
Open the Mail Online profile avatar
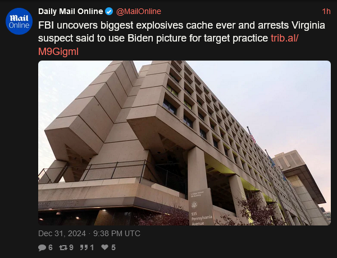[19, 21]
